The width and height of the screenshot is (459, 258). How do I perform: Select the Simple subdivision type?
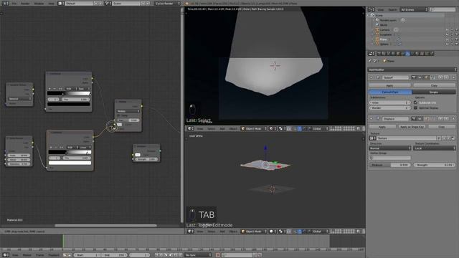coord(434,92)
